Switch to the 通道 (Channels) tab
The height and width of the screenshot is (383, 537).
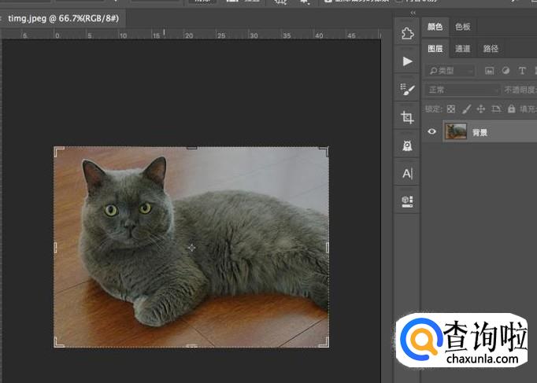462,49
